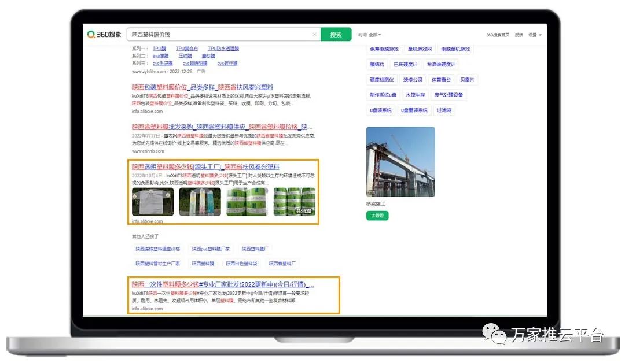Viewport: 625px width, 363px height.
Task: Open result 陕西透明塑料膜多少钱[源头工厂]
Action: 205,166
